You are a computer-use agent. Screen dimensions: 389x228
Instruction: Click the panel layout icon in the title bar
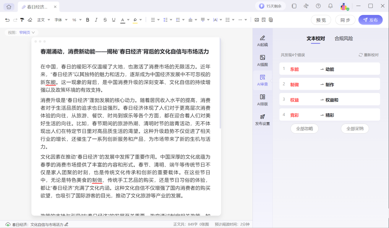pos(294,6)
